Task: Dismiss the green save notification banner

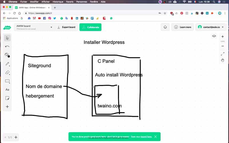Action: click(x=155, y=137)
